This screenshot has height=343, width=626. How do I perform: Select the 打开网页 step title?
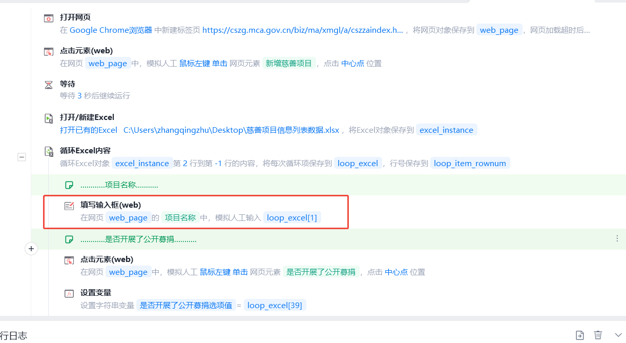pos(75,17)
